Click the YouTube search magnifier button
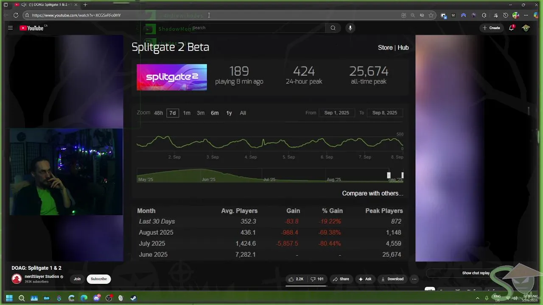543x305 pixels. click(333, 28)
